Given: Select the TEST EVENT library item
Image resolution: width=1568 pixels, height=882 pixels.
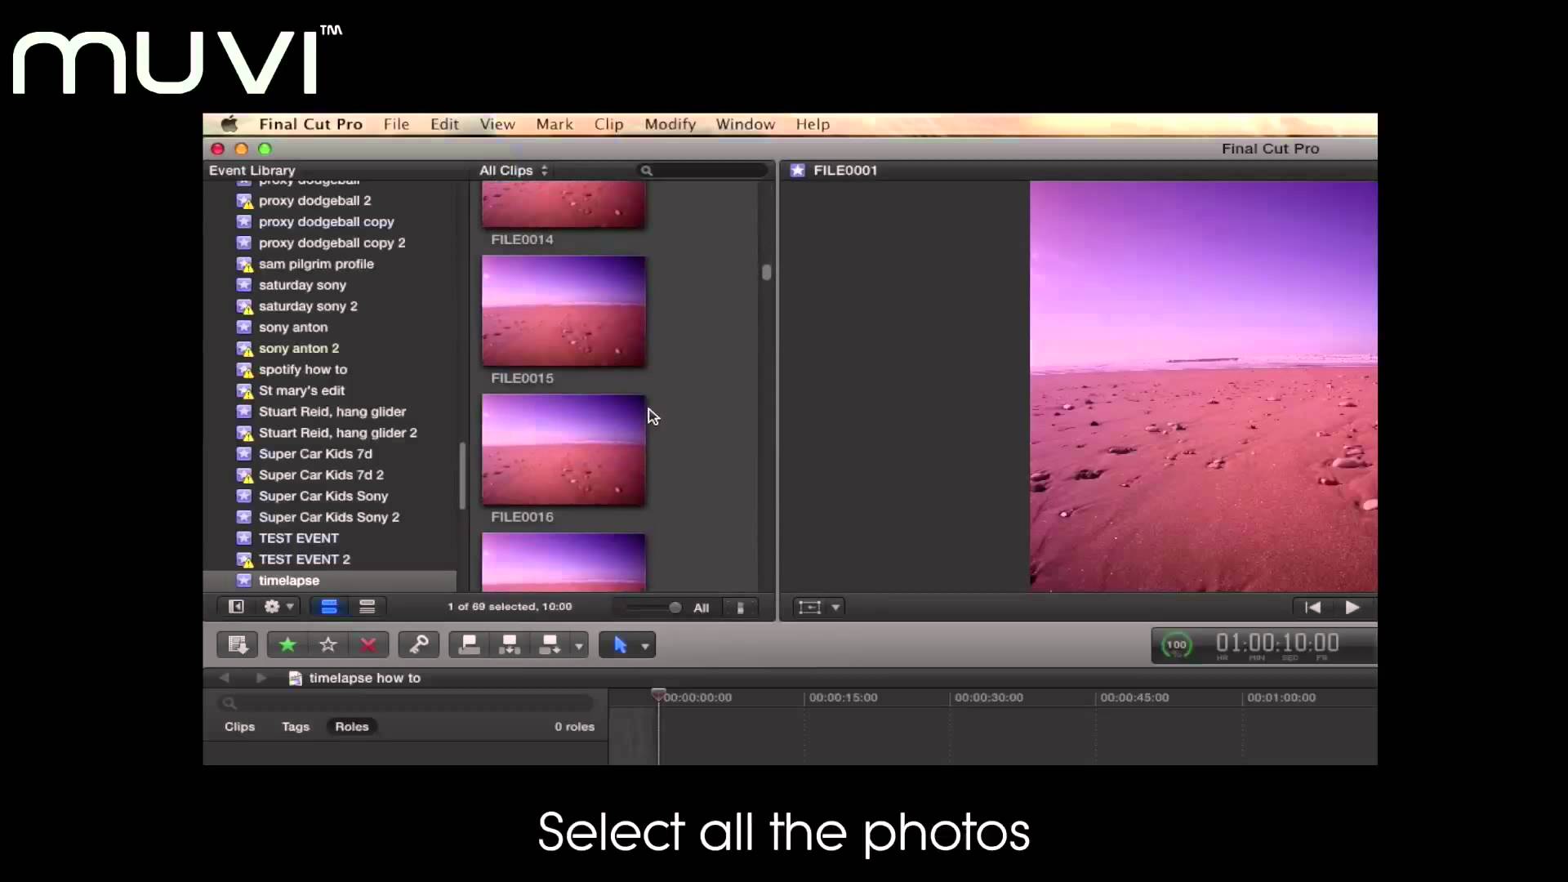Looking at the screenshot, I should tap(298, 538).
